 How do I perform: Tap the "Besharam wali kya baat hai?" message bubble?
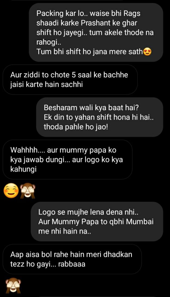tap(100, 117)
